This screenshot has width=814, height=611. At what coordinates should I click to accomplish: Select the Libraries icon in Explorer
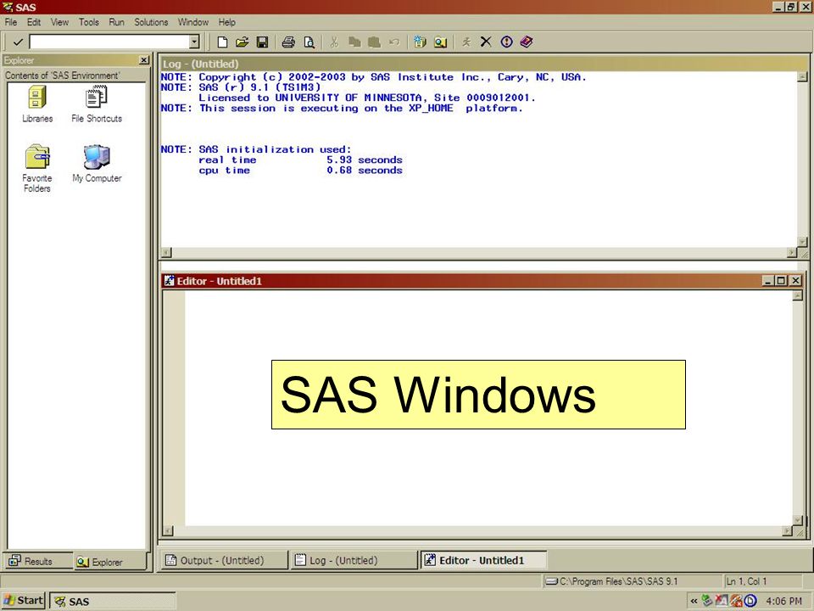click(36, 104)
